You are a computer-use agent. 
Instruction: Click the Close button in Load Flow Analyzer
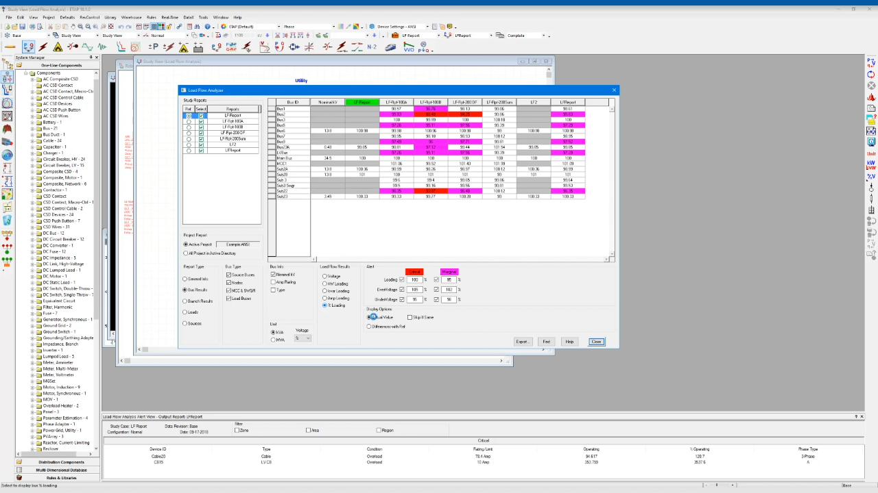click(x=596, y=342)
